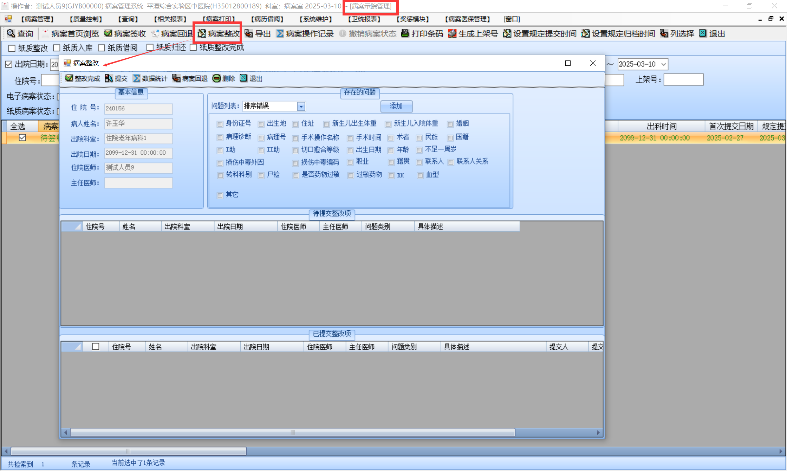Screen dimensions: 787x471
Task: Open 病案操作记录 from main toolbar
Action: [x=280, y=33]
